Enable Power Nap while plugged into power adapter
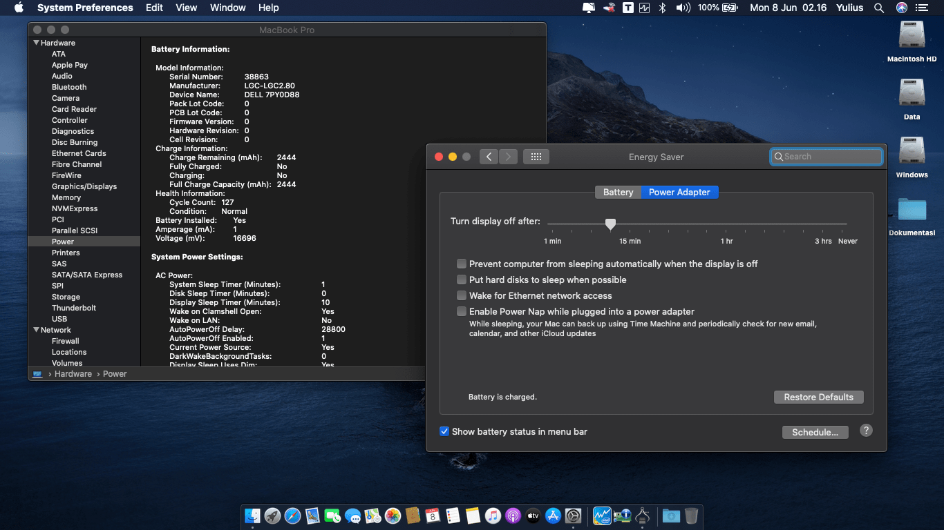The width and height of the screenshot is (944, 530). pyautogui.click(x=462, y=311)
